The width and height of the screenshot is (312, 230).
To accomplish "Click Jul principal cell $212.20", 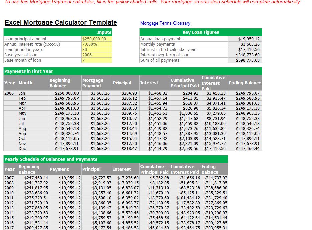I will click(126, 124).
